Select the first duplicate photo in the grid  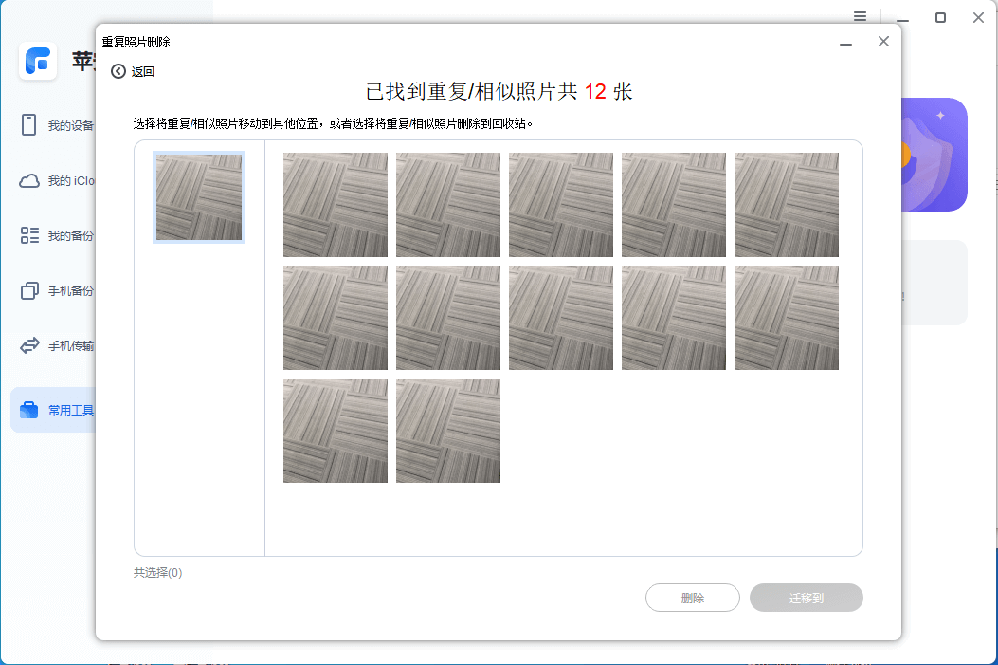click(335, 205)
